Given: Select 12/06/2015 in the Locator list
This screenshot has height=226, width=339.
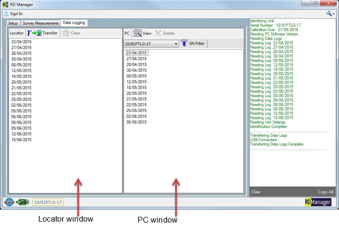Looking at the screenshot, I should point(21,134).
